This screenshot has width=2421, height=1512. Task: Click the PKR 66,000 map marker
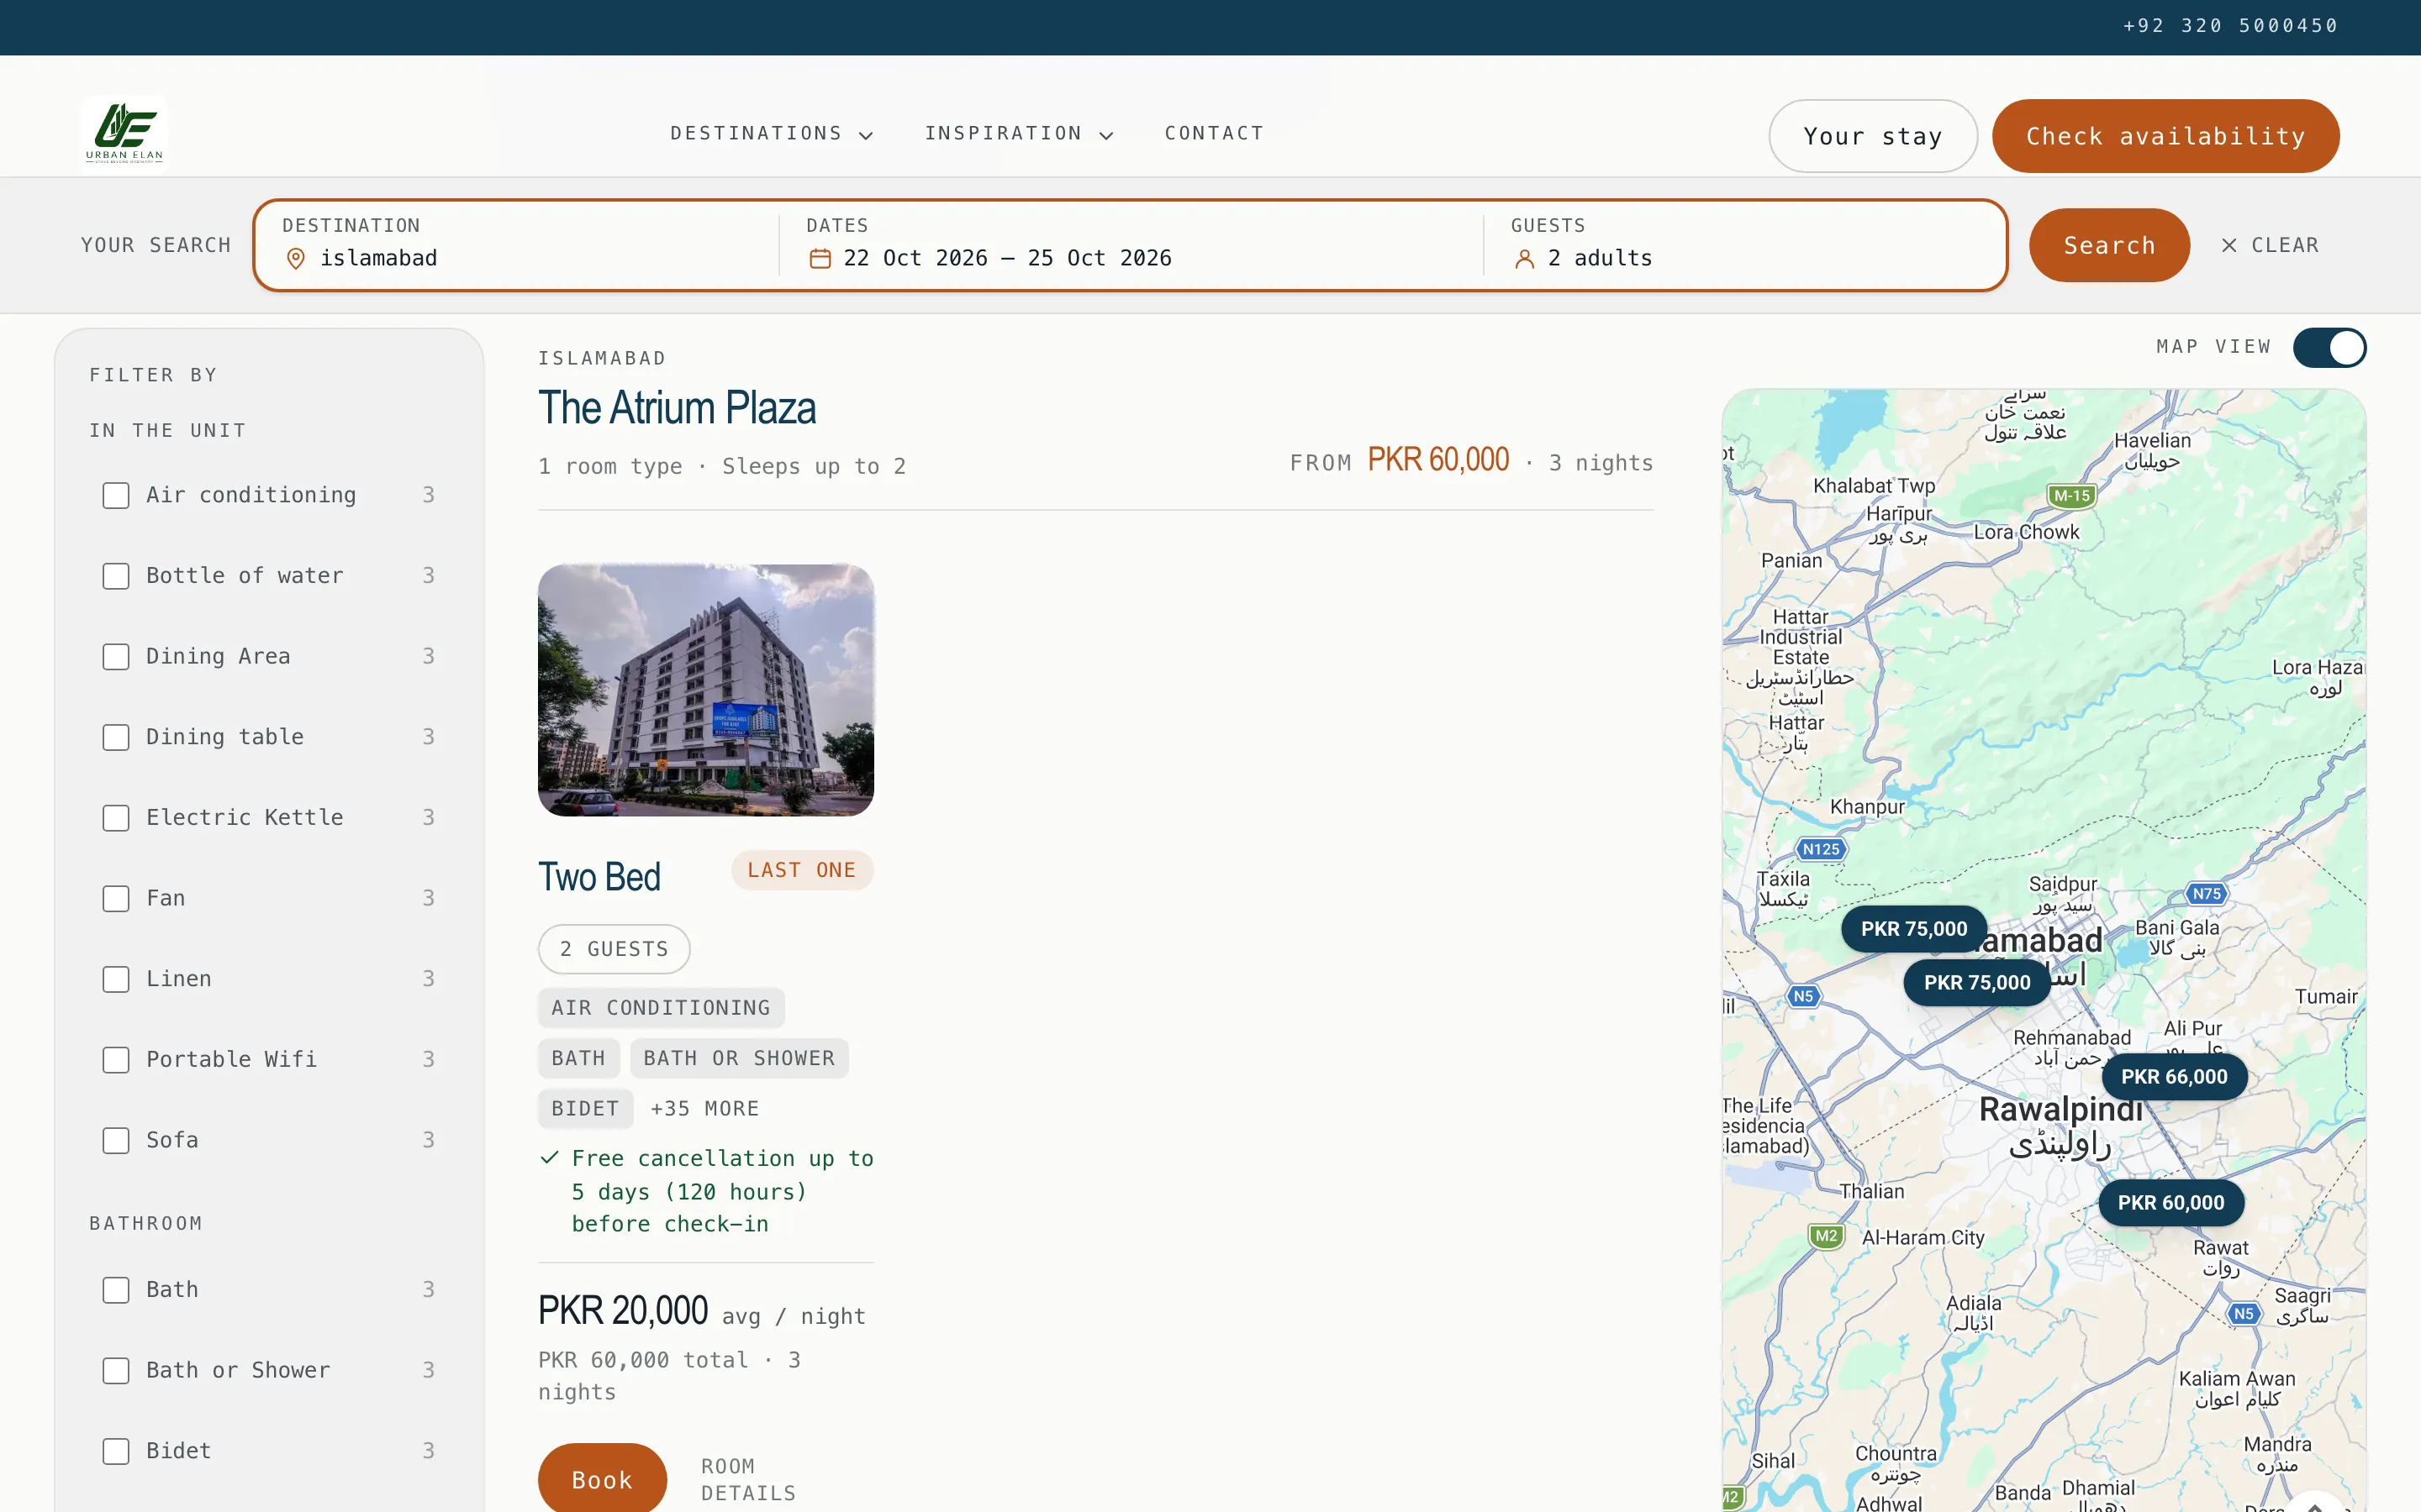tap(2174, 1077)
